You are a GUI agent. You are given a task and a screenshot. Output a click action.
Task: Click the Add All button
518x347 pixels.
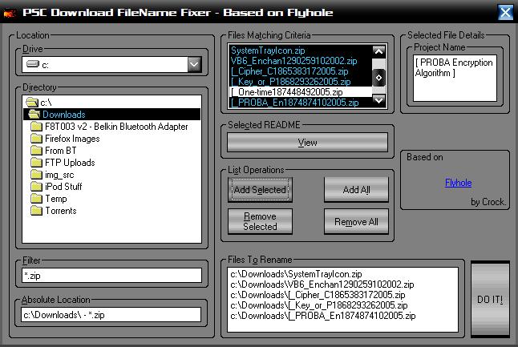(356, 190)
